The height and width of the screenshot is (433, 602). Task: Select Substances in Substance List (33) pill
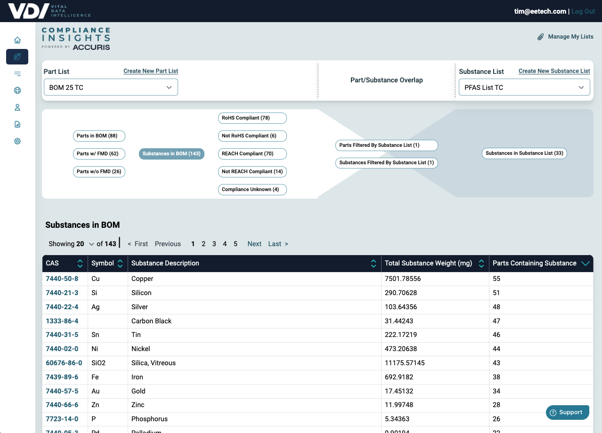pos(524,153)
